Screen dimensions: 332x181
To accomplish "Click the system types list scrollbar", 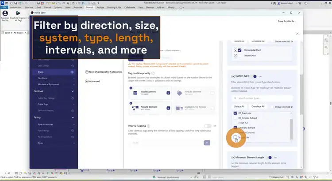I will tap(291, 129).
